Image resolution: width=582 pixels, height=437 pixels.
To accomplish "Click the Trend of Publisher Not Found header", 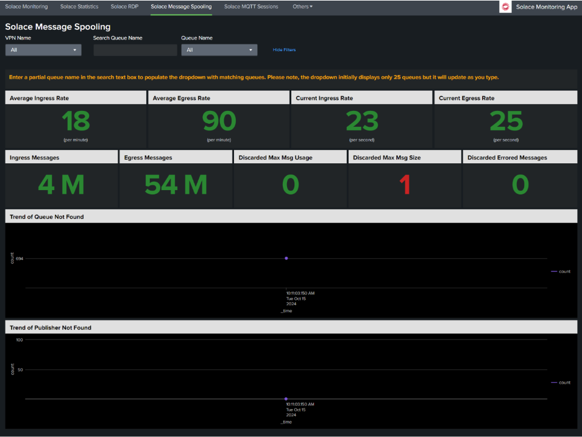I will click(51, 327).
